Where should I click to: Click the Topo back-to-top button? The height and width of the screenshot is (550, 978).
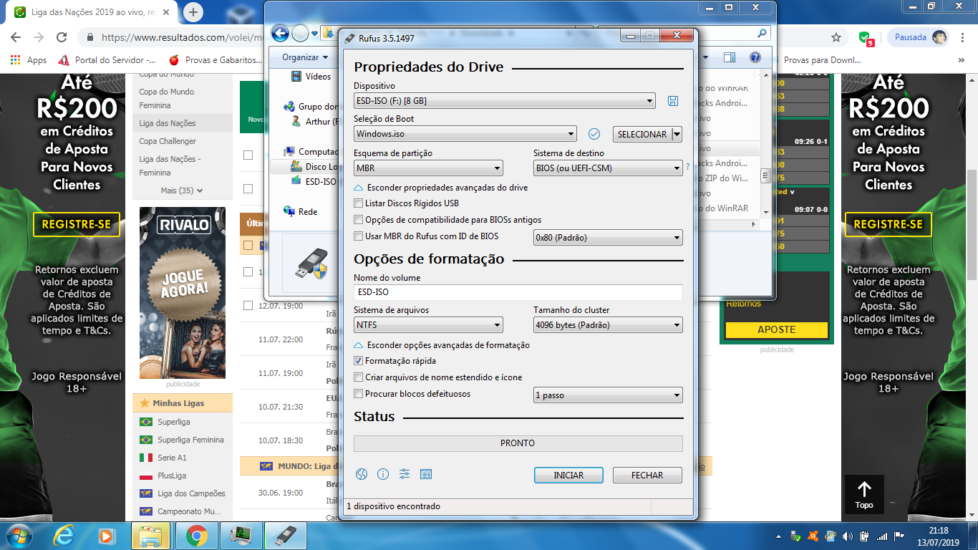pos(864,494)
